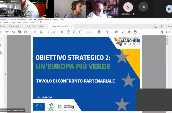Viewport: 172px width, 113px height.
Task: Click the page number field
Action: [x=48, y=32]
